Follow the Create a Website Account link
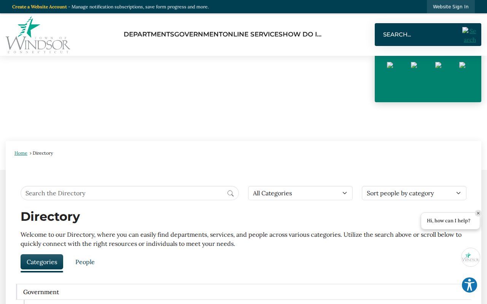Screen dimensions: 487x304 (40, 7)
